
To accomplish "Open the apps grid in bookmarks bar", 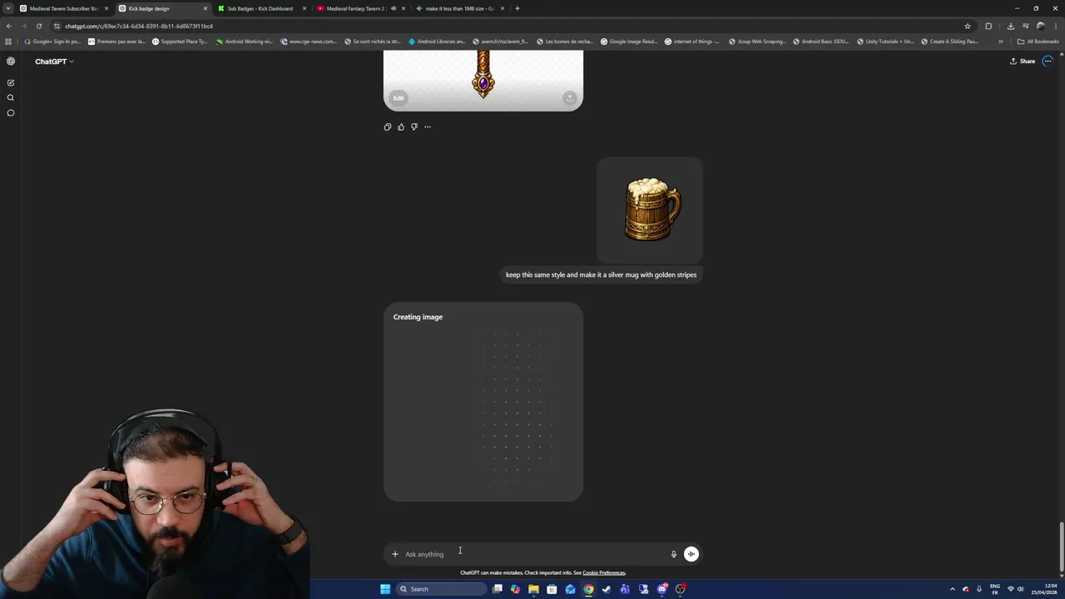I will tap(8, 42).
